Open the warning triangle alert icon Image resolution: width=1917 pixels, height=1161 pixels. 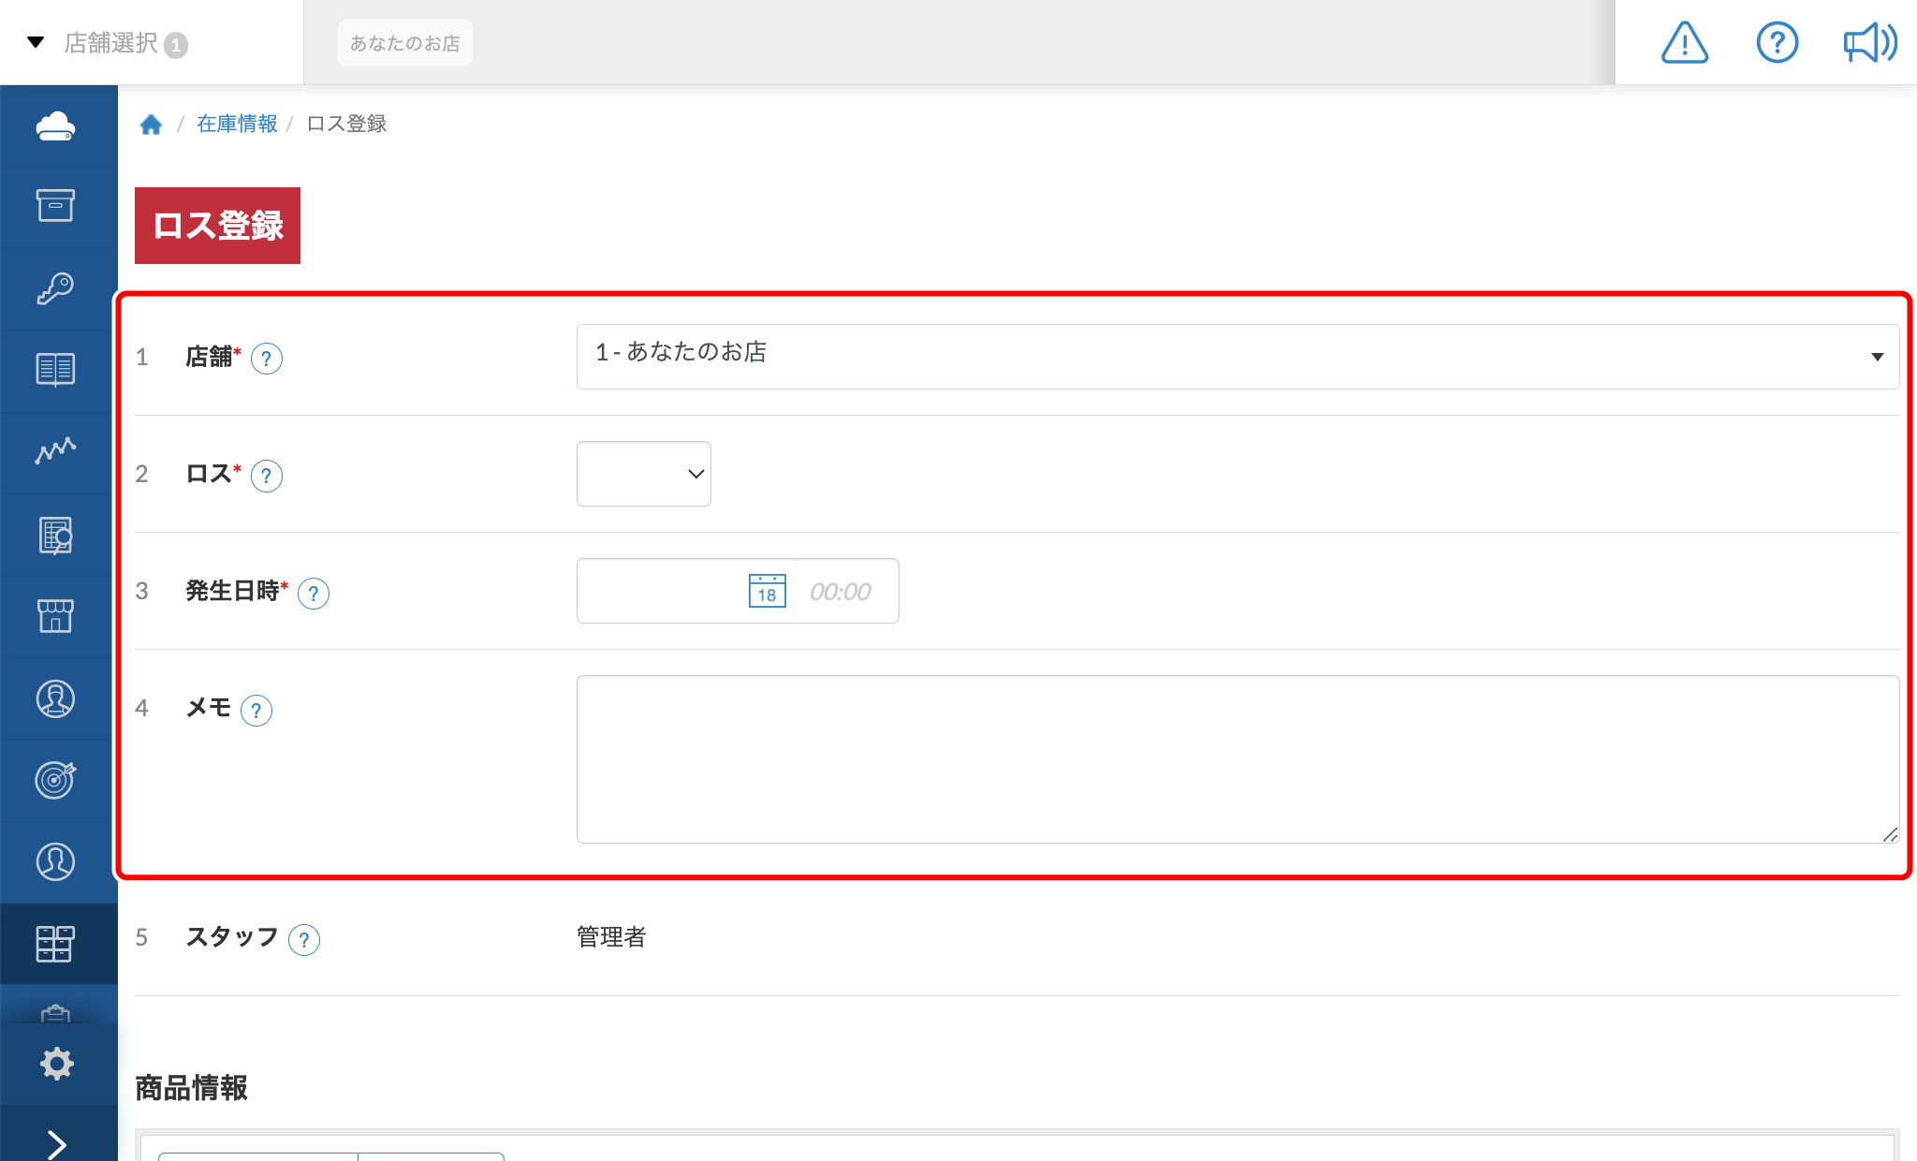click(x=1684, y=43)
